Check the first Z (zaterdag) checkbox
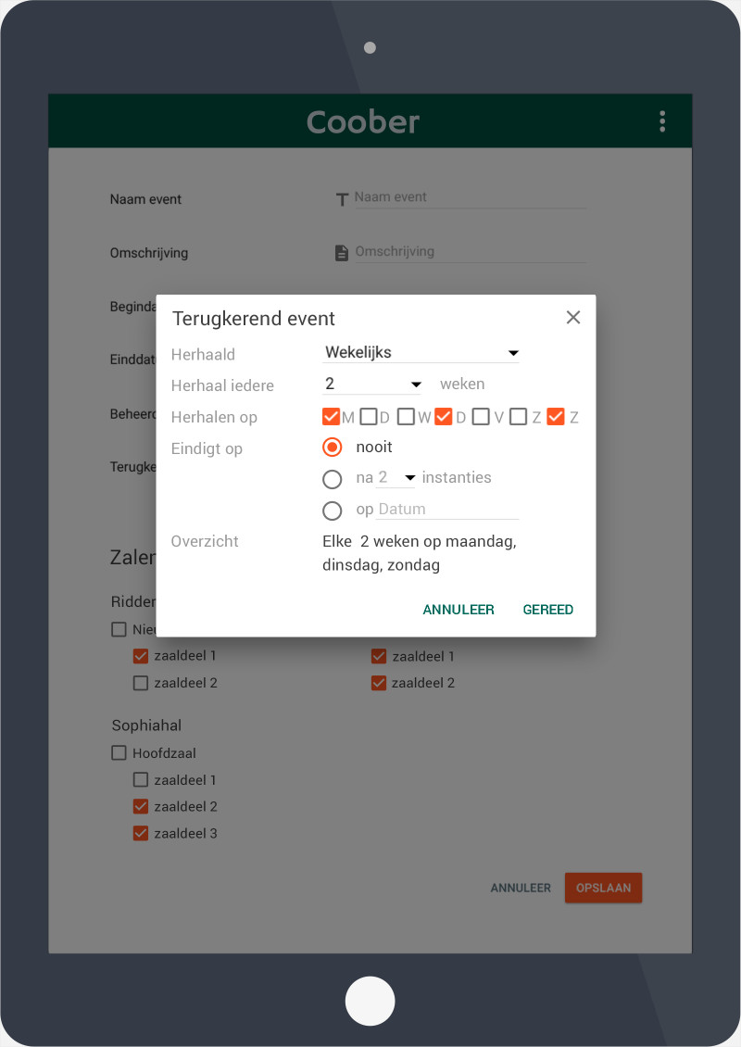 (x=518, y=417)
